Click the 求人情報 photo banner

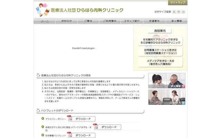click(167, 80)
